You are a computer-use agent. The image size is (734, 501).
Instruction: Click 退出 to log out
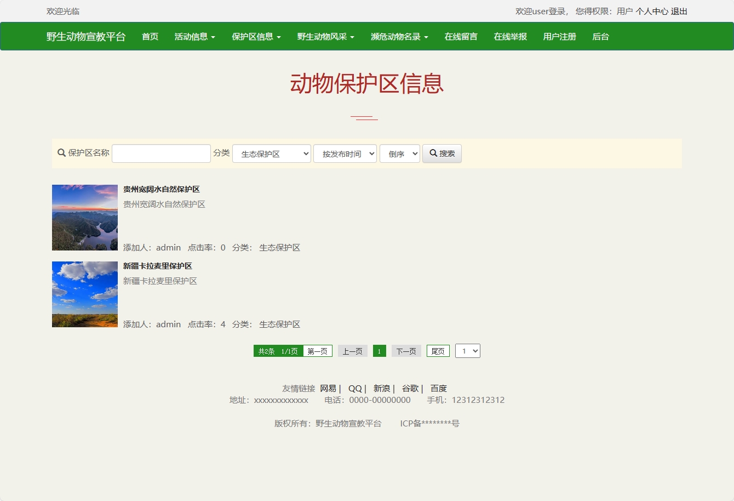click(x=680, y=11)
